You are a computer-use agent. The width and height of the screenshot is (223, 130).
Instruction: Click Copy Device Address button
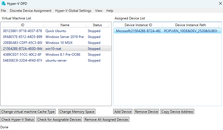click(x=177, y=112)
